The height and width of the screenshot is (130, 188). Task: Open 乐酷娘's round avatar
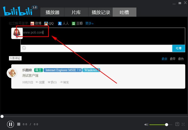coord(12,73)
